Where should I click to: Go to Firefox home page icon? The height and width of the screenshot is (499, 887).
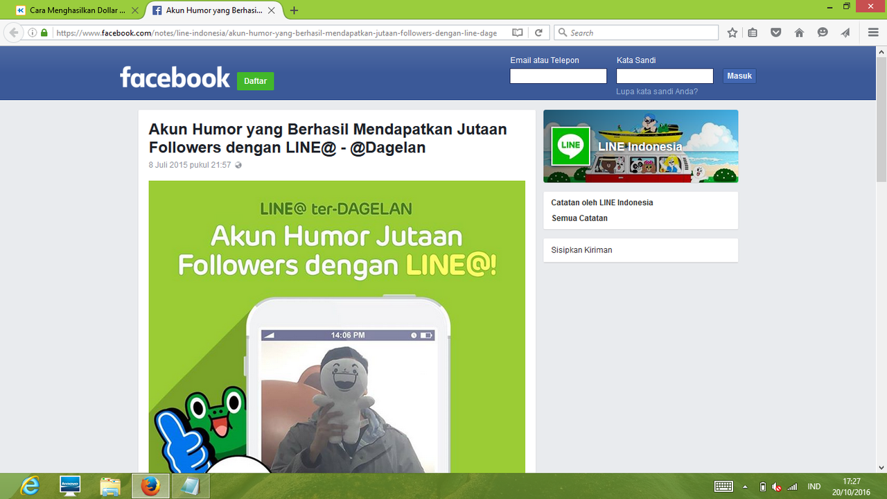(x=799, y=33)
